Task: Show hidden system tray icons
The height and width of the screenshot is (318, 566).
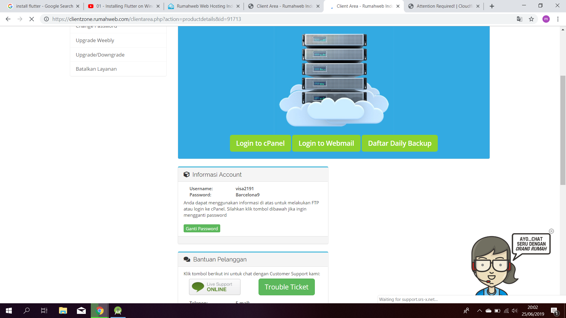Action: [x=479, y=311]
